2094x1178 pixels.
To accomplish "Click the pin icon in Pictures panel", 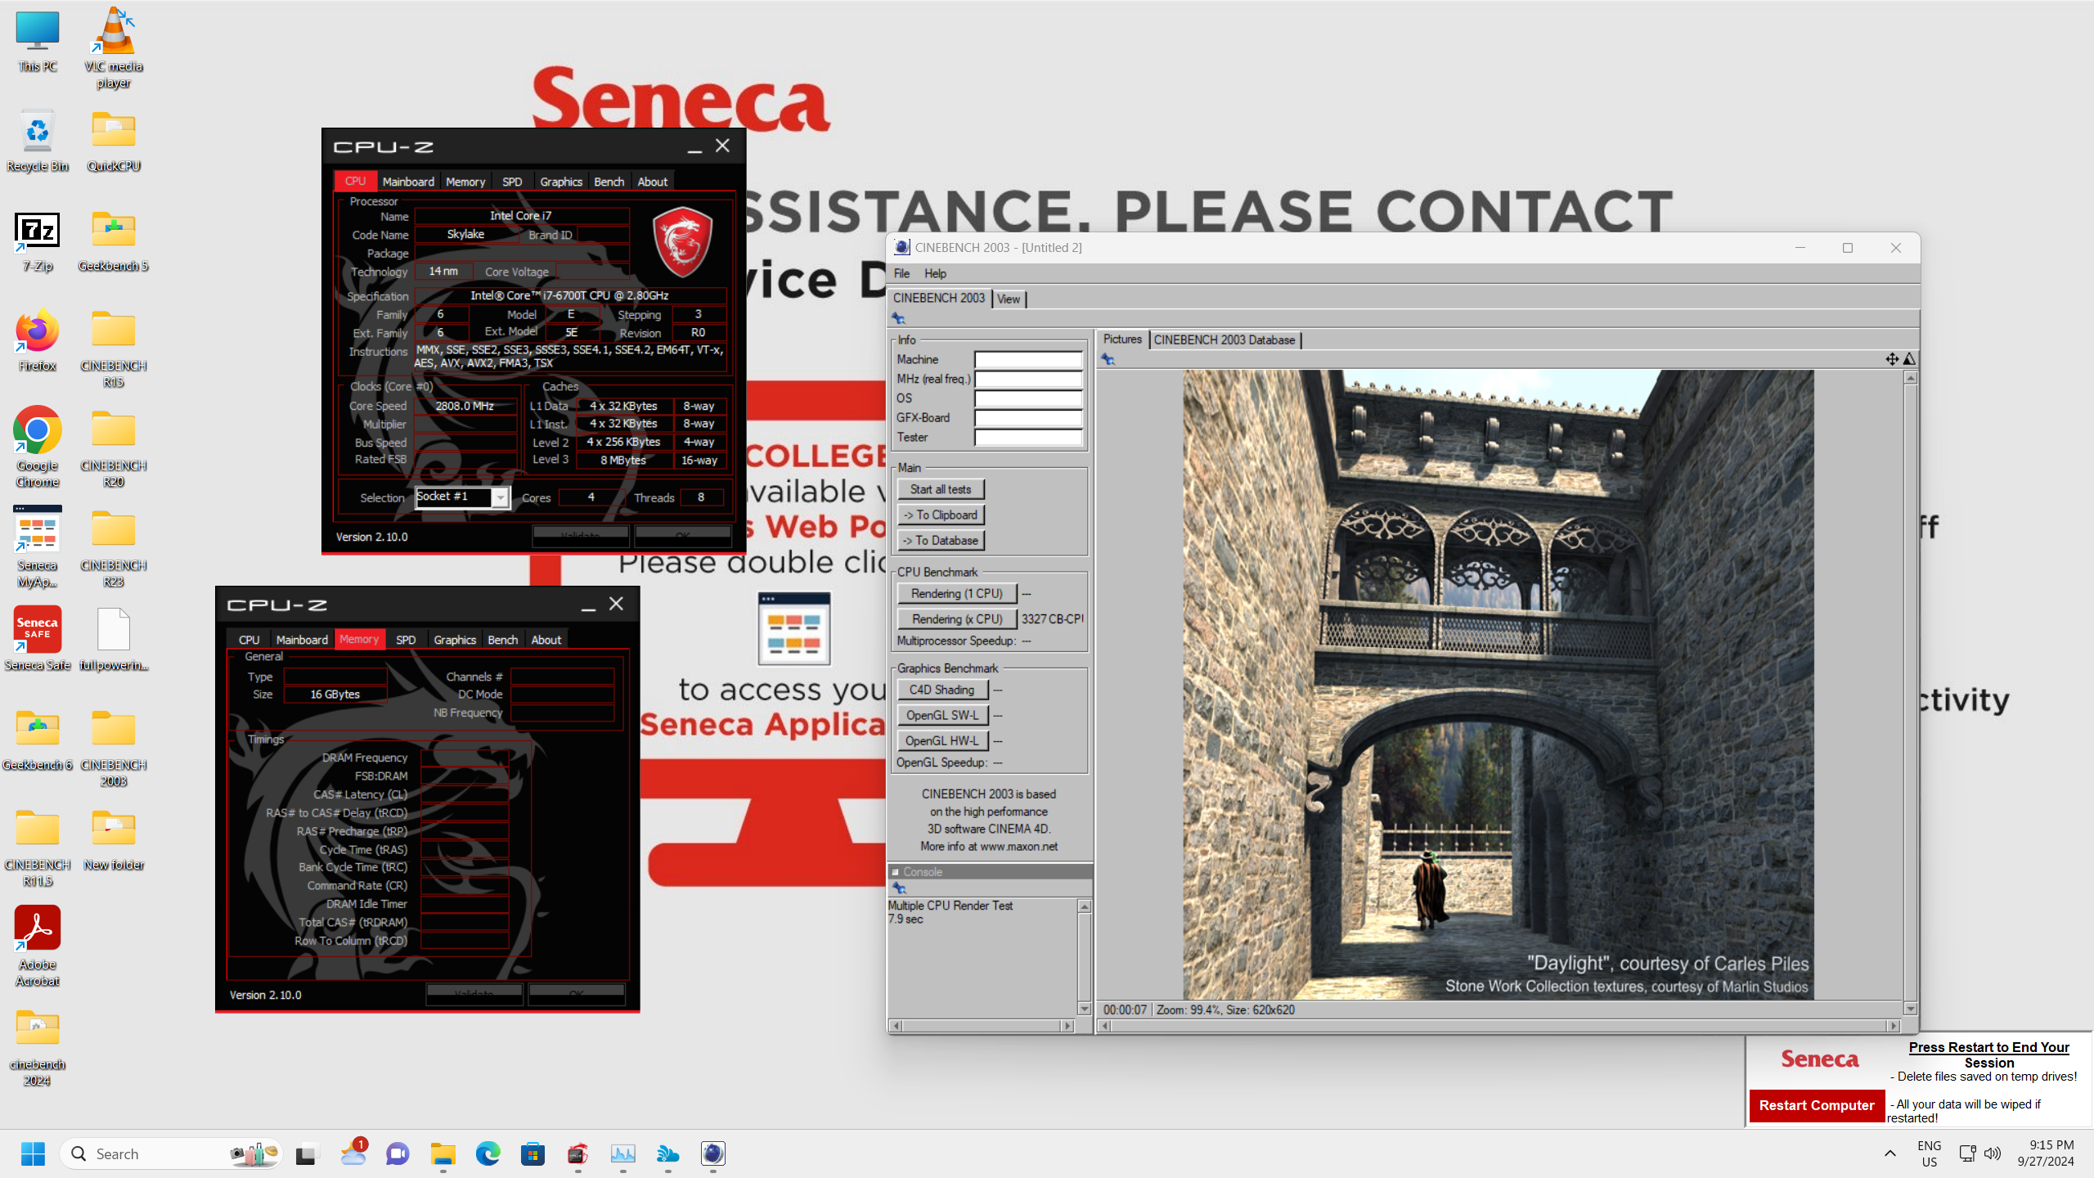I will [1108, 359].
